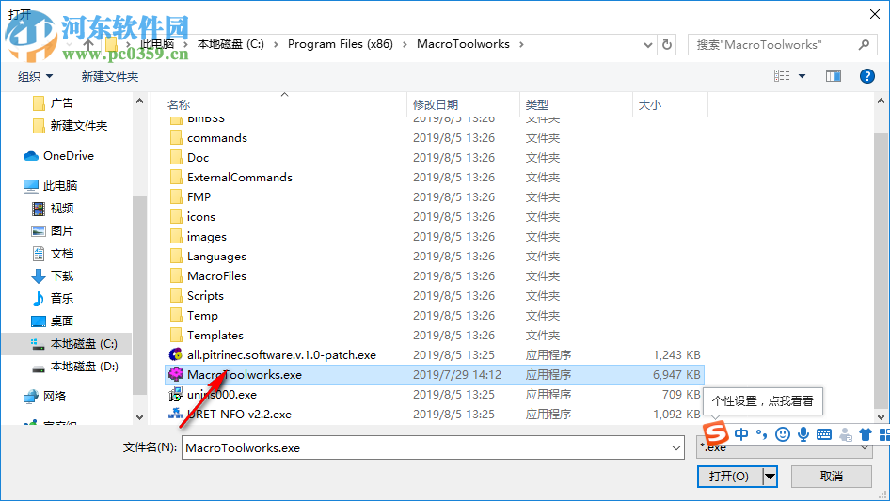This screenshot has width=890, height=501.
Task: Open Sogou soft keyboard icon
Action: pyautogui.click(x=824, y=434)
